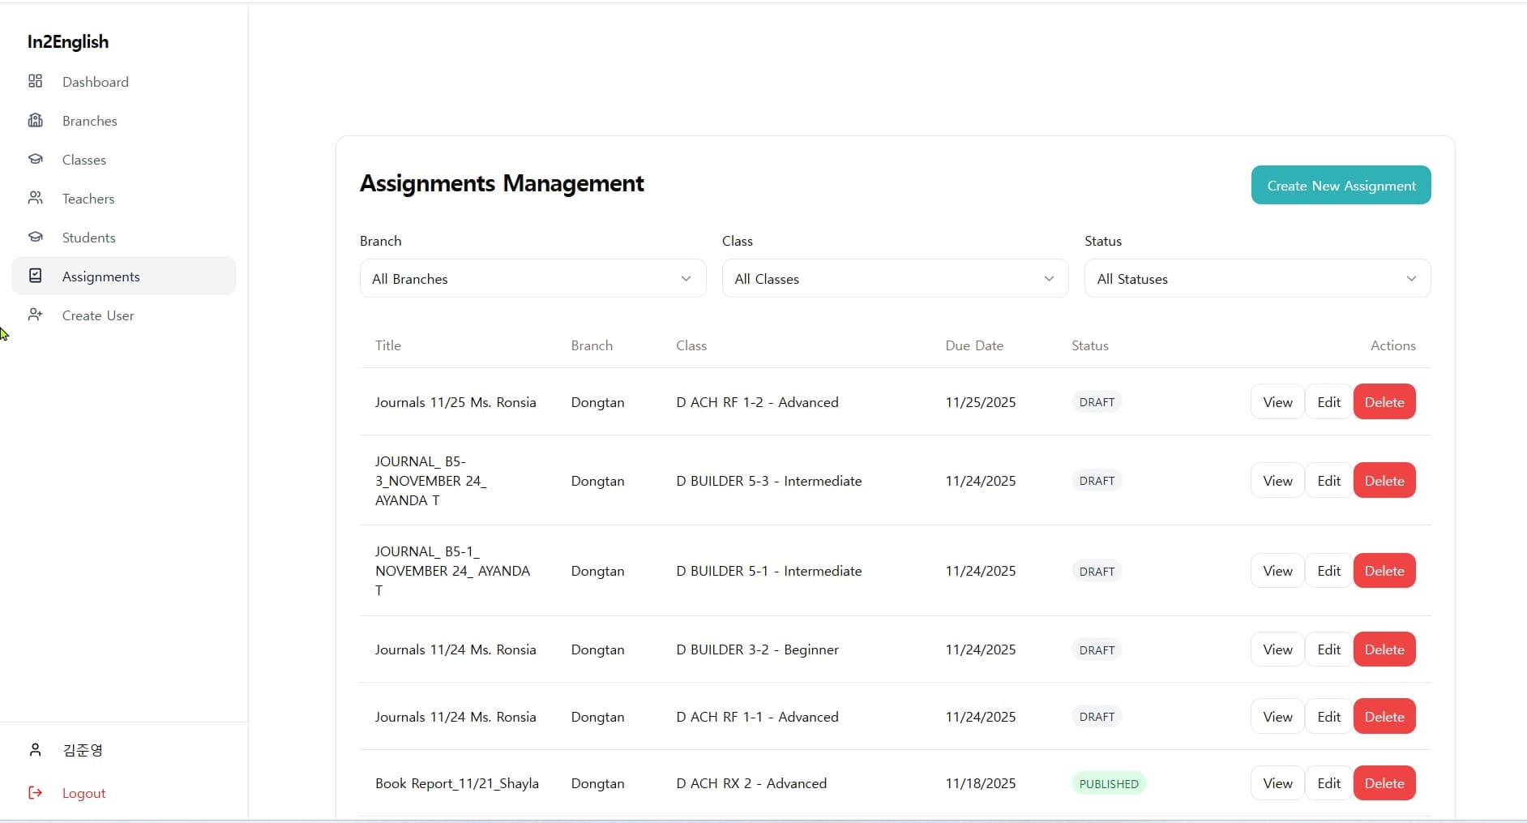Click the Classes graduation cap icon

coord(35,159)
